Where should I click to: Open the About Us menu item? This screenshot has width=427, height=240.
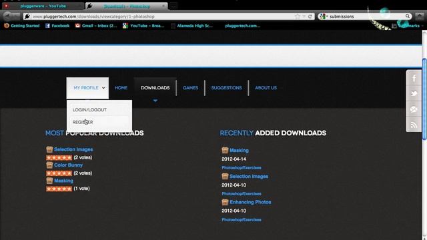coord(266,87)
